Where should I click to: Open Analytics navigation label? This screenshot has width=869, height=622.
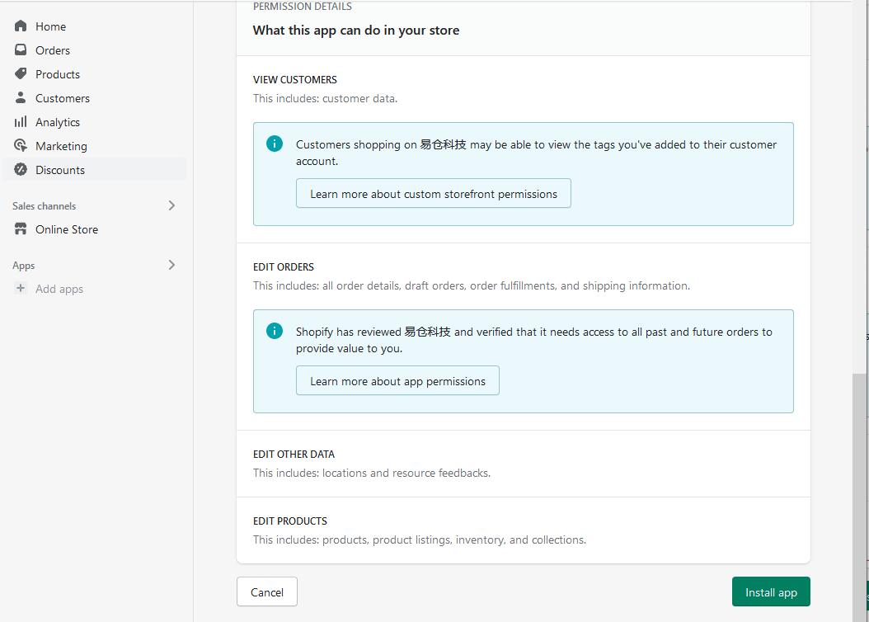pyautogui.click(x=58, y=122)
